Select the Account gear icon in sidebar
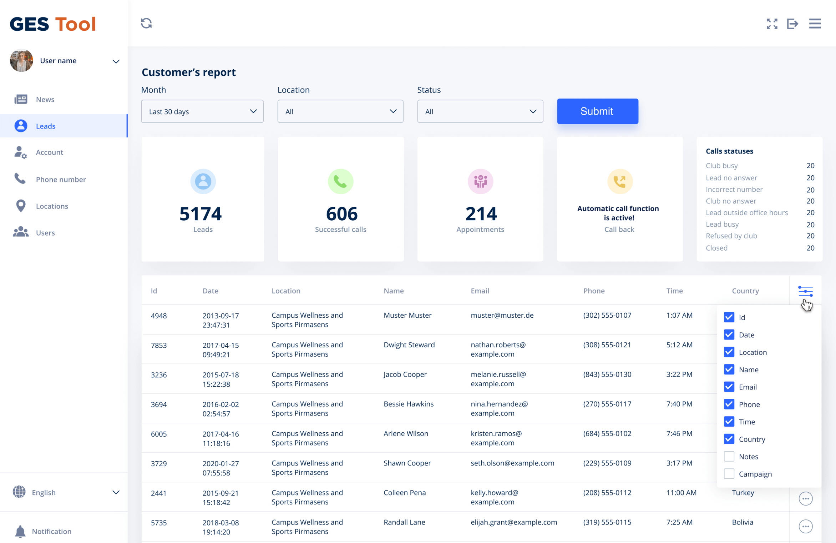 [x=20, y=152]
